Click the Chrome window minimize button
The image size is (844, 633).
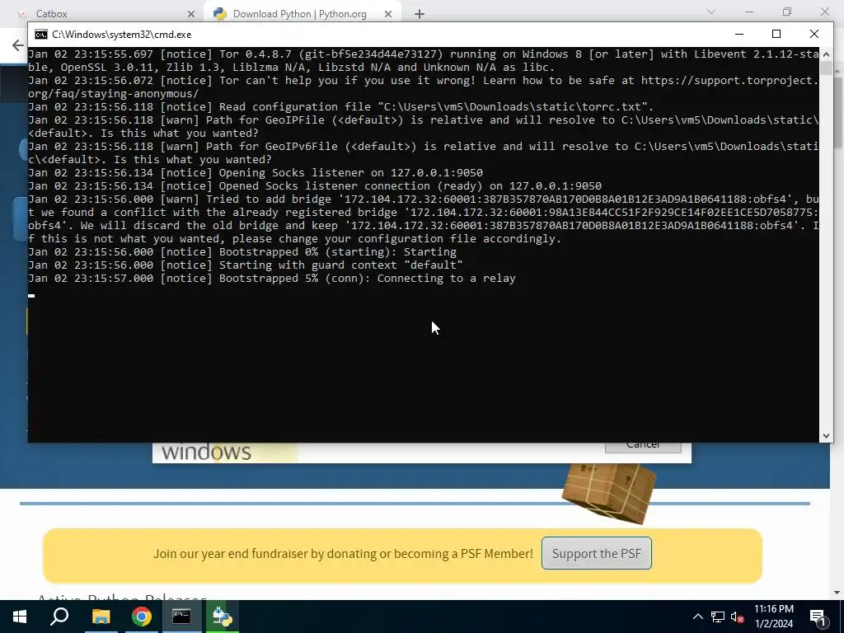[749, 12]
